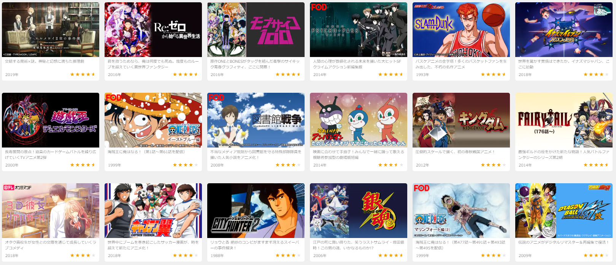Open the Mob Psycho 100 thumbnail
The width and height of the screenshot is (616, 265).
tap(256, 30)
